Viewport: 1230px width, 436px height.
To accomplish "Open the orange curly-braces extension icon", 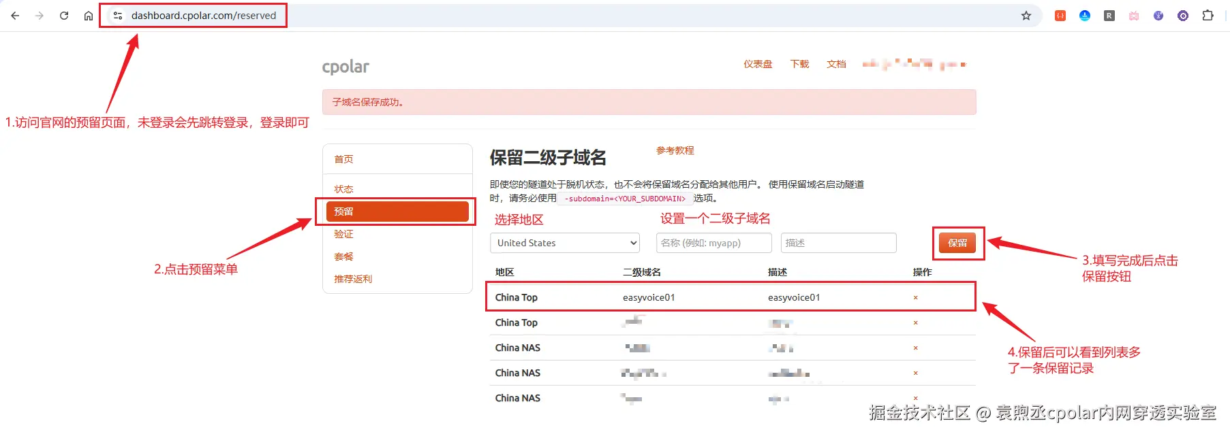I will coord(1060,16).
